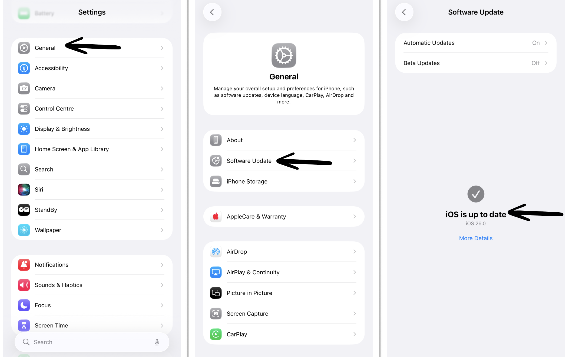Tap the General gear icon in Settings
Screen dimensions: 569x357
coord(24,48)
